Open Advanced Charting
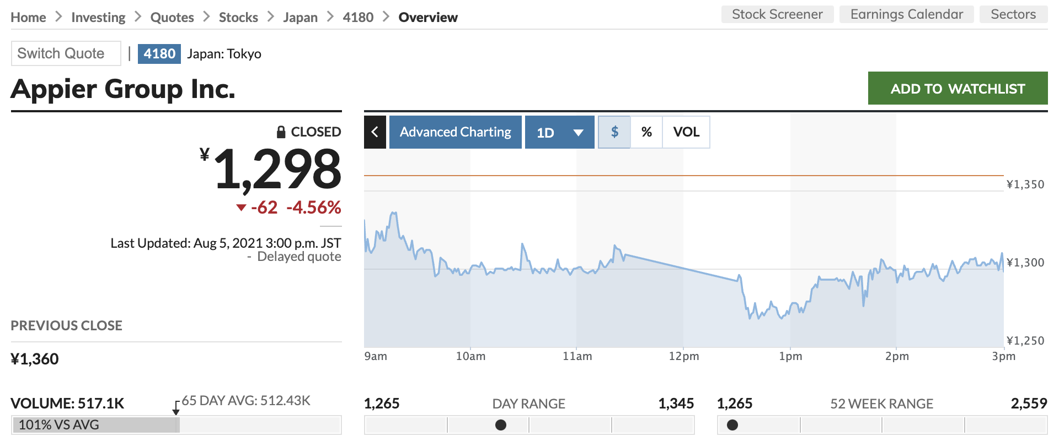 tap(456, 132)
